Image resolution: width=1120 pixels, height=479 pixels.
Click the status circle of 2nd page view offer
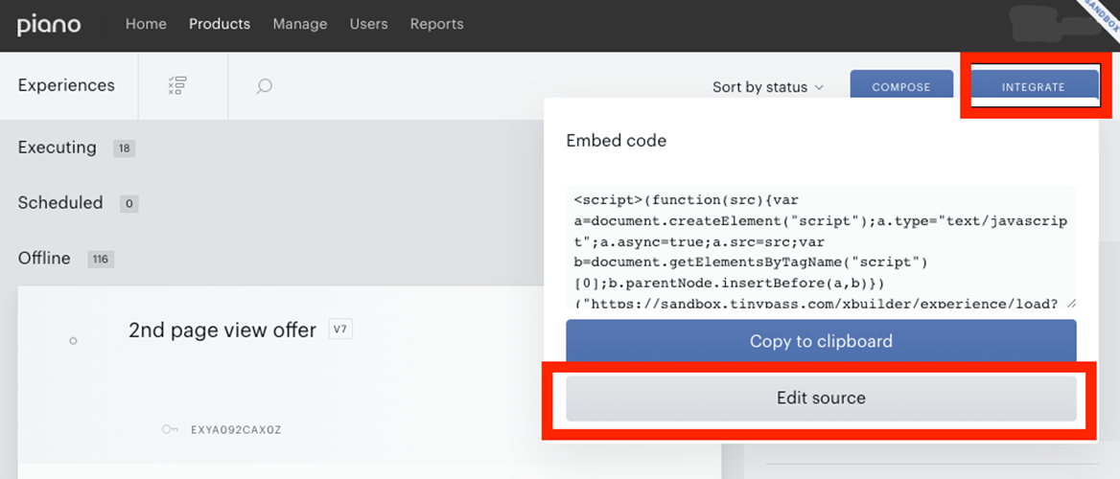coord(73,341)
